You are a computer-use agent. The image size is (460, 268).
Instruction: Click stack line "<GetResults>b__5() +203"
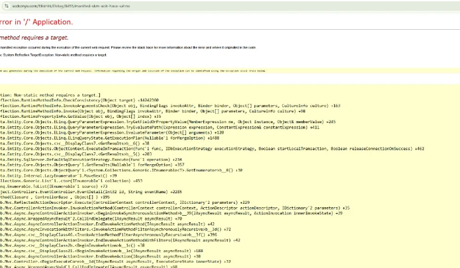[x=75, y=154]
